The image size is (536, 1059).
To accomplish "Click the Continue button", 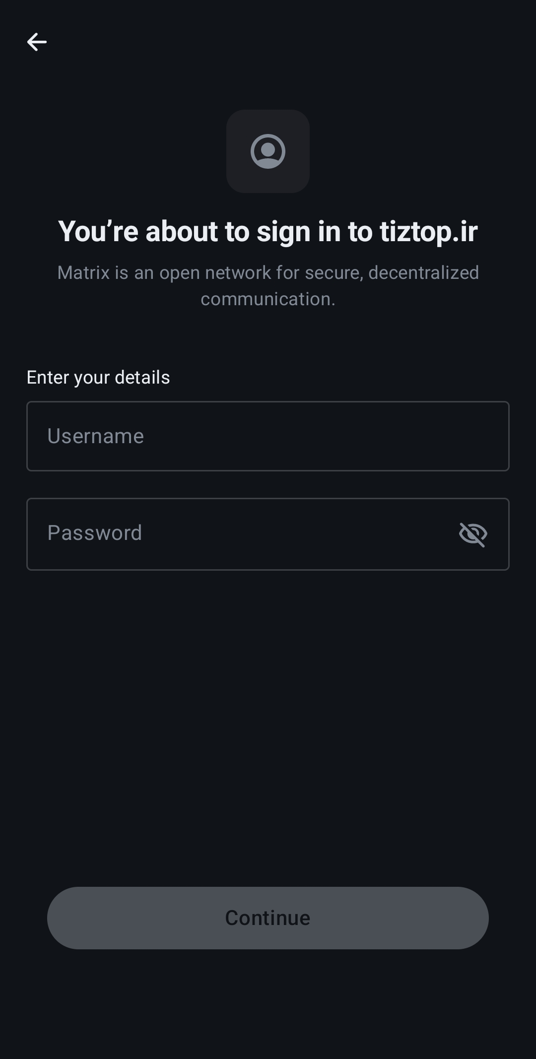I will coord(268,918).
